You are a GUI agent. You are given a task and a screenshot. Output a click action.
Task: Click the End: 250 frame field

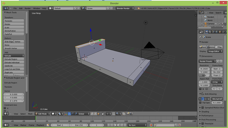tap(78, 125)
